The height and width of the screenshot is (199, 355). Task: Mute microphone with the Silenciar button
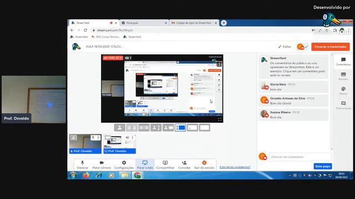point(82,165)
